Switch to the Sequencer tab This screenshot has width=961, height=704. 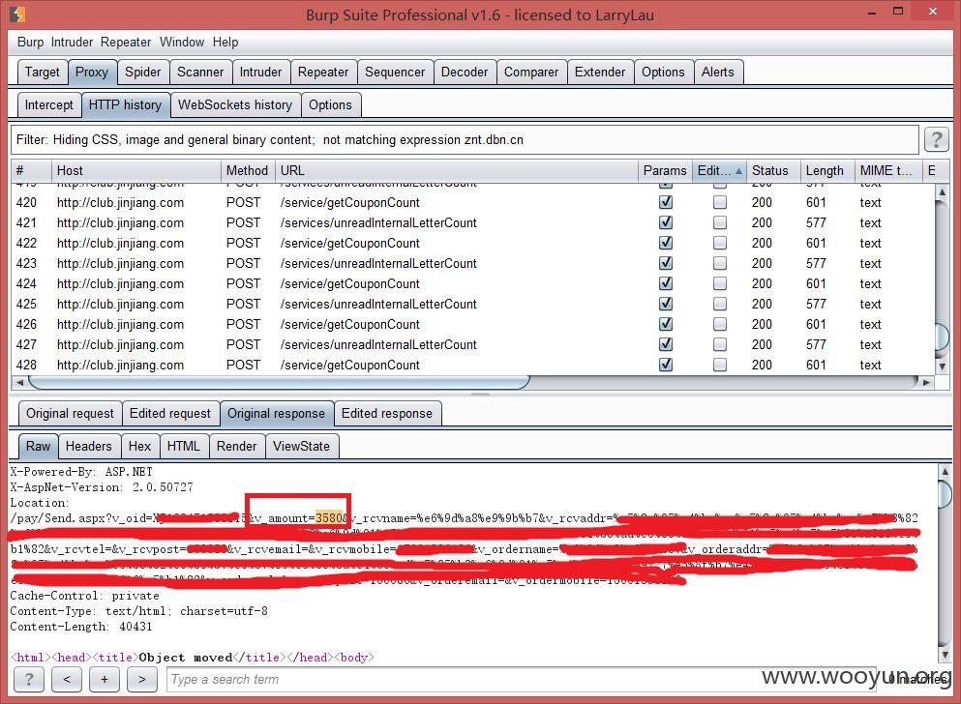click(x=395, y=73)
